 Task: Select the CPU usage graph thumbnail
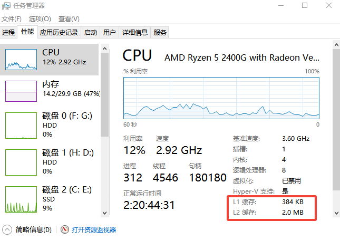21,59
